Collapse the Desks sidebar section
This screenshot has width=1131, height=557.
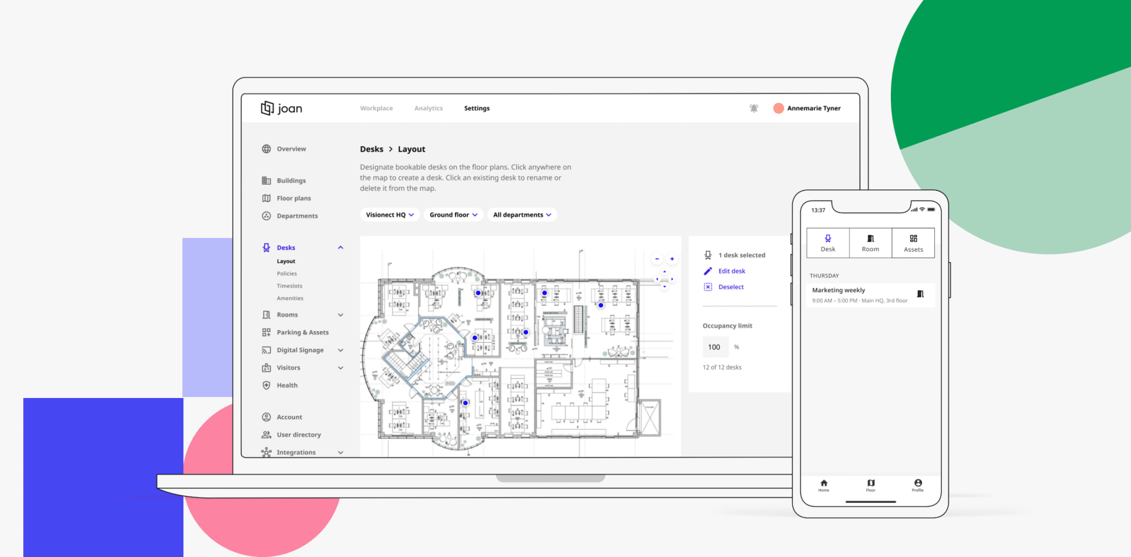click(341, 248)
